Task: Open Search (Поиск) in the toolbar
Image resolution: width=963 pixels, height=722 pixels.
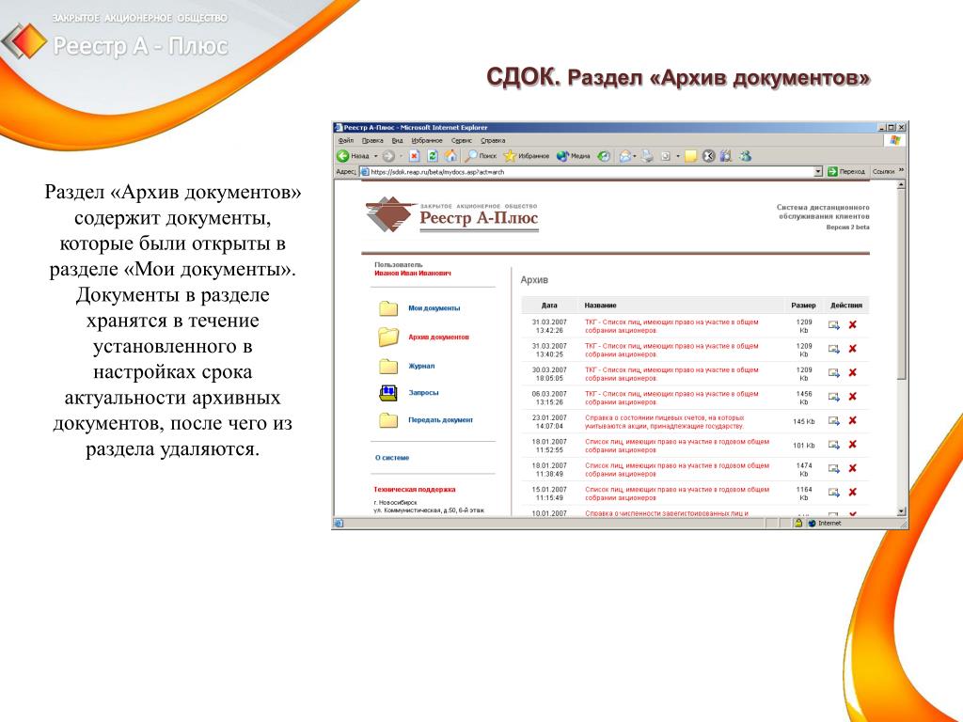Action: click(x=481, y=156)
